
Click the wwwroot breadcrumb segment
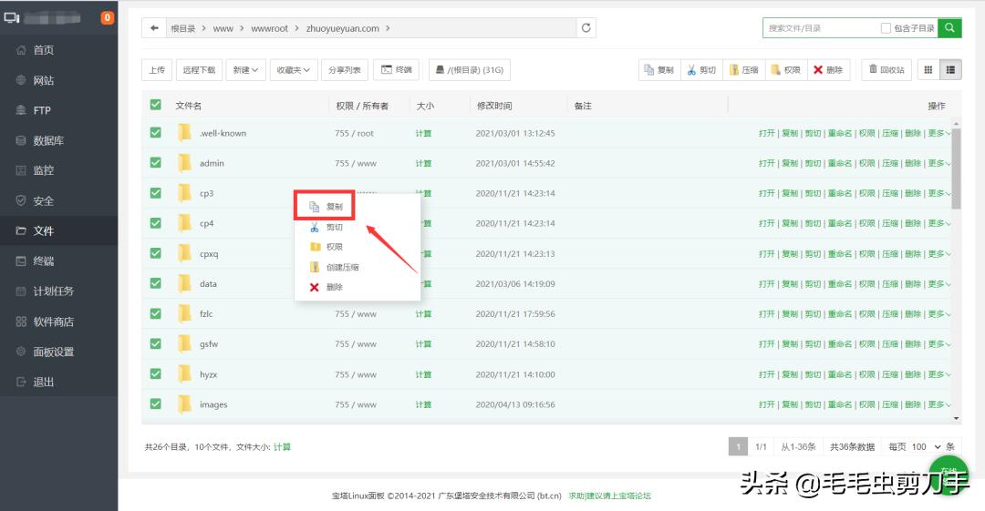[x=269, y=28]
